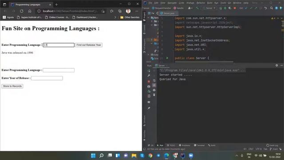Add page to favorites star icon

click(111, 11)
